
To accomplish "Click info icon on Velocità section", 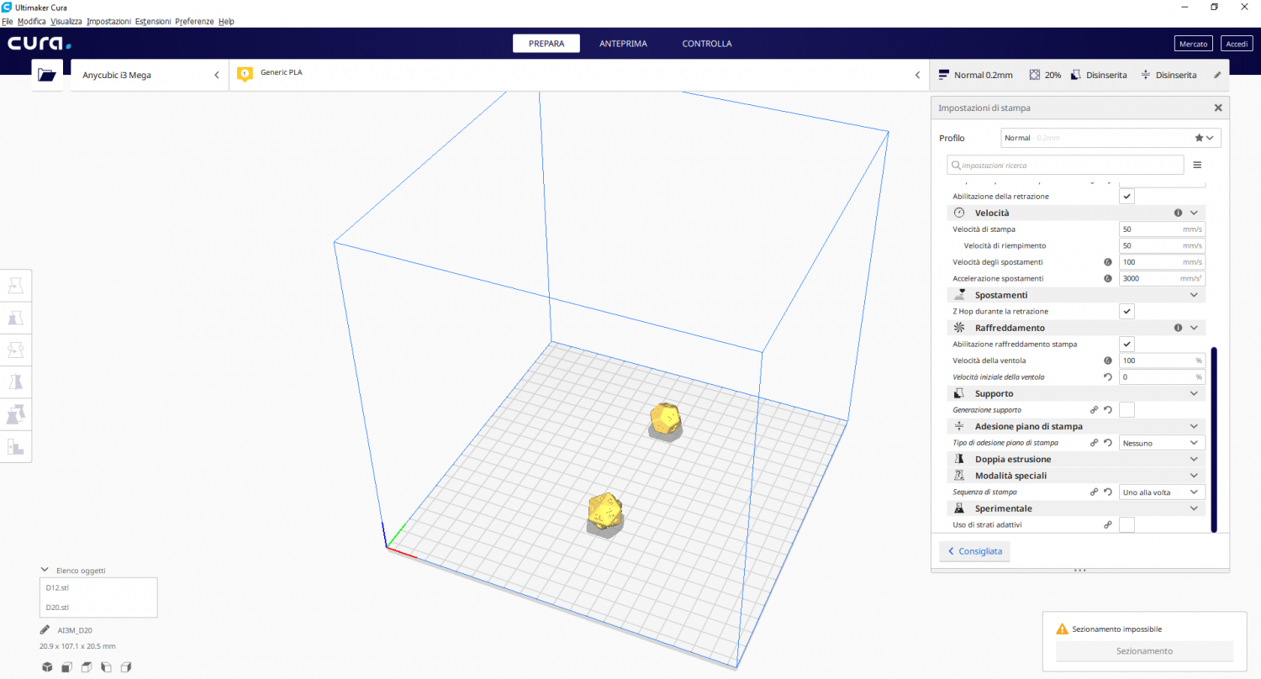I will 1178,213.
